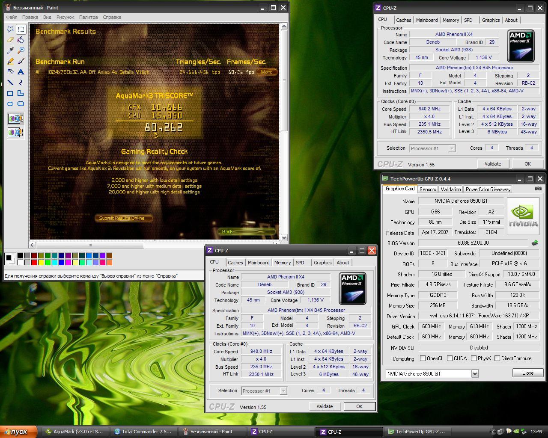Pick the magenta color swatch

click(x=68, y=262)
